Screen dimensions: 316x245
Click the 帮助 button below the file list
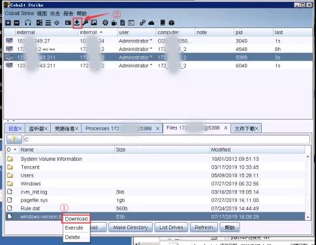[x=230, y=227]
